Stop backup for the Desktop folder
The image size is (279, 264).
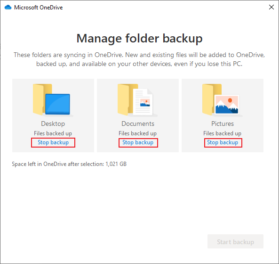[x=53, y=142]
